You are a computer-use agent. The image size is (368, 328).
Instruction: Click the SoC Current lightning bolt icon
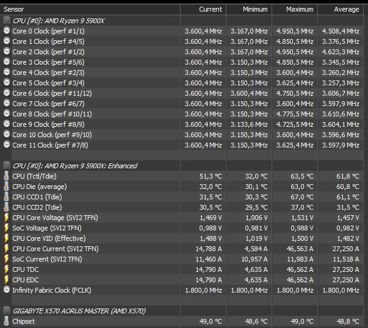(x=7, y=259)
